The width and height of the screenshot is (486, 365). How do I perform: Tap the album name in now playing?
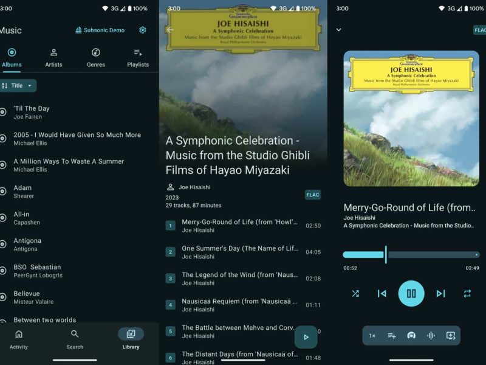tap(408, 226)
